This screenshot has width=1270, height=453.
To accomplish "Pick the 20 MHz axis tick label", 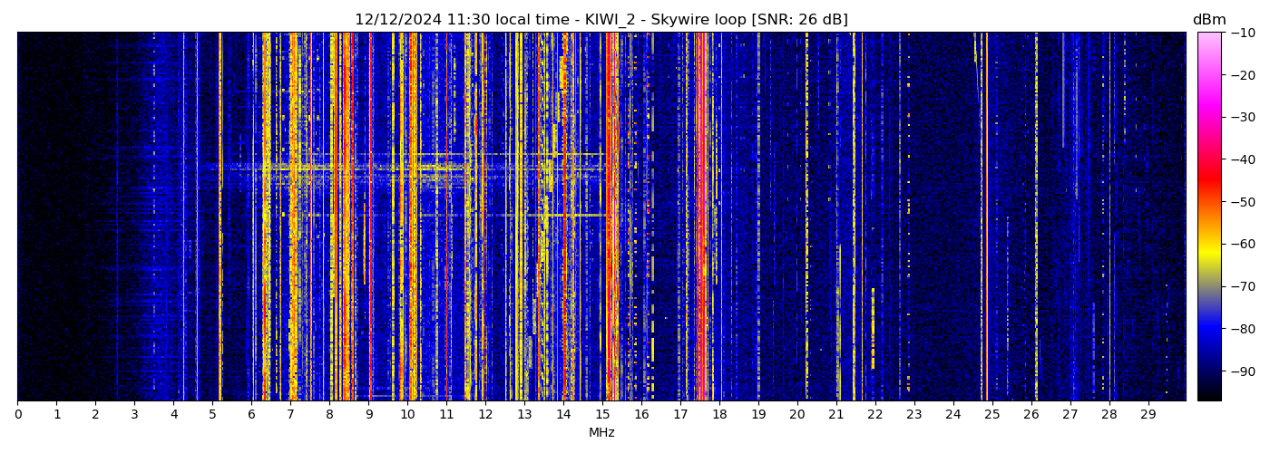I will coord(796,415).
